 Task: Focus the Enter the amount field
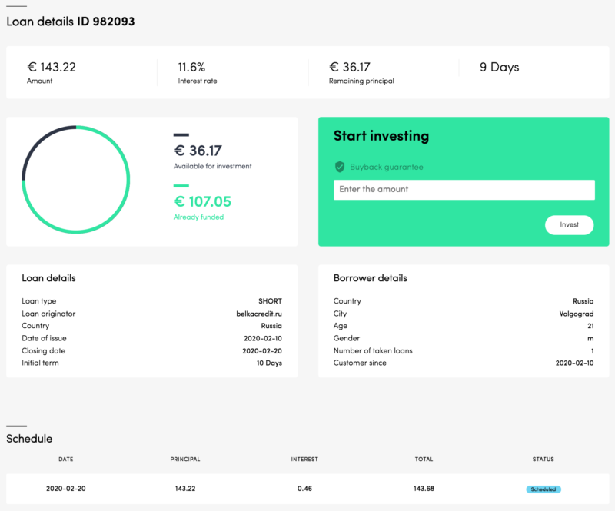pos(464,190)
